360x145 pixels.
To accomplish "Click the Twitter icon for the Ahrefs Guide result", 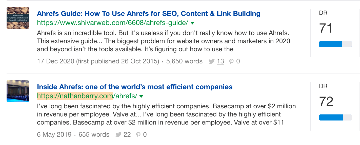I will click(212, 61).
